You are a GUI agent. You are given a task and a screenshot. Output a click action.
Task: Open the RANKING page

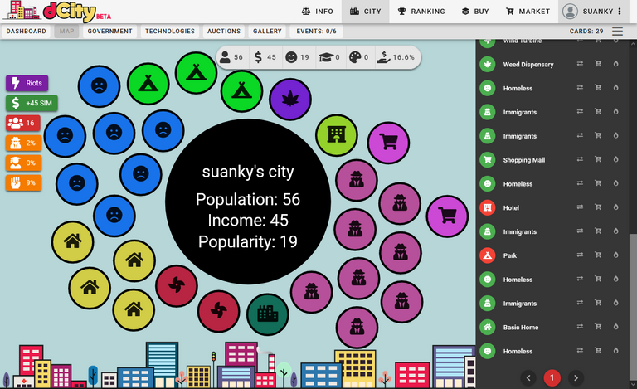point(421,12)
